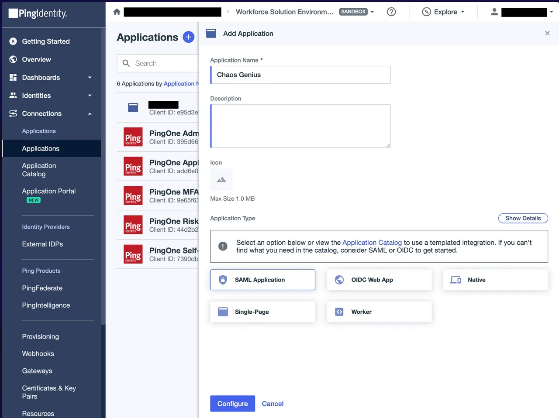Click the info icon in catalog notice
Image resolution: width=559 pixels, height=418 pixels.
click(x=223, y=246)
